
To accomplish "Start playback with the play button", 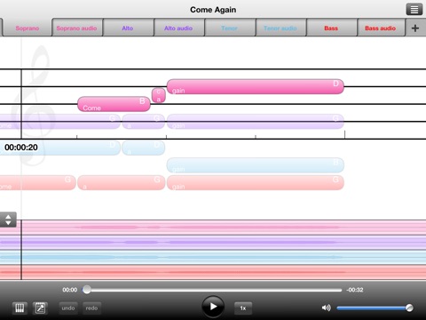I will pyautogui.click(x=213, y=307).
